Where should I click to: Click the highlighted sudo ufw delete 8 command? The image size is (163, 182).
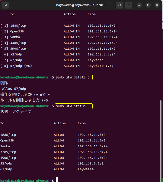click(x=74, y=77)
